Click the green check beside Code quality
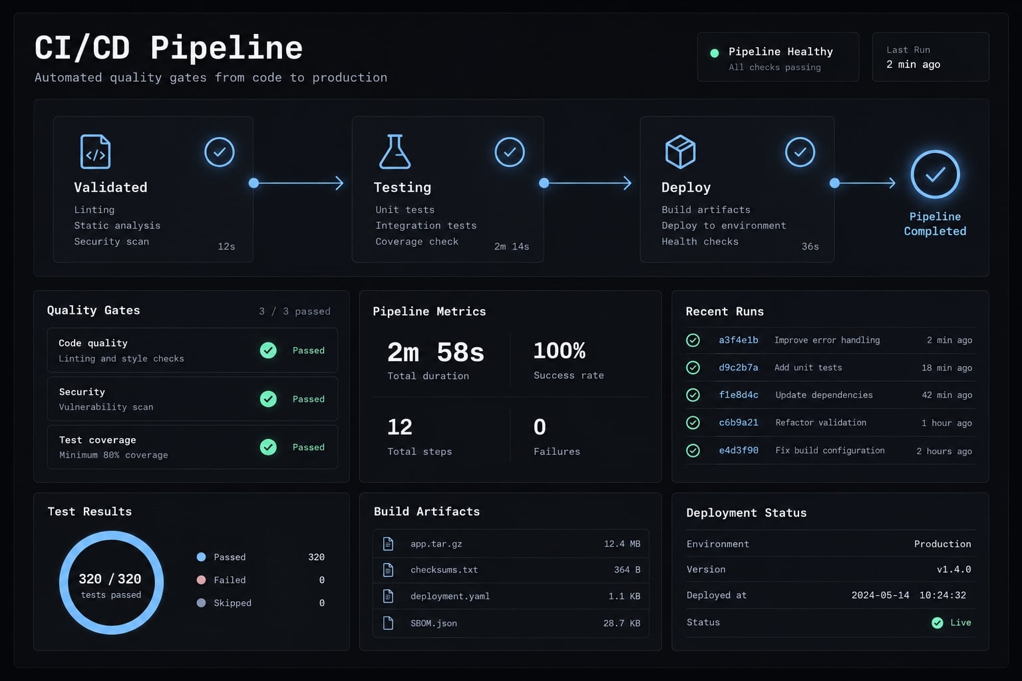 [x=268, y=350]
